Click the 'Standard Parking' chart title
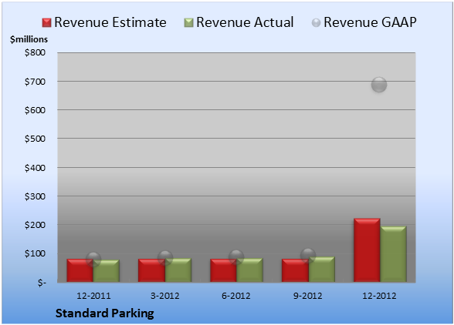 [104, 313]
